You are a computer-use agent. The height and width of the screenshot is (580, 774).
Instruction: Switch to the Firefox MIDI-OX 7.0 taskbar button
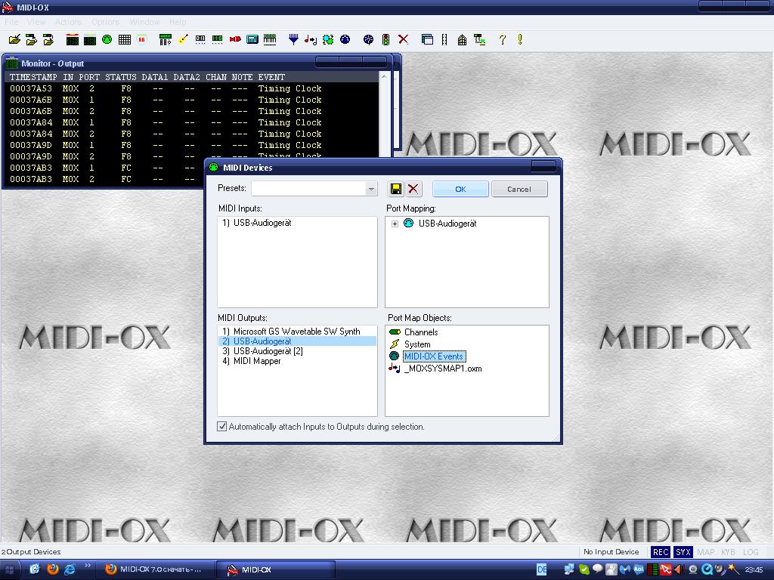click(x=154, y=569)
